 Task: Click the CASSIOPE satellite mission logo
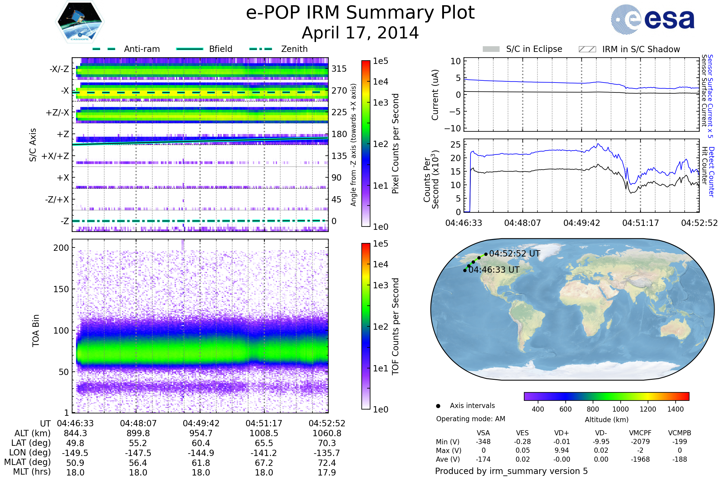(80, 22)
